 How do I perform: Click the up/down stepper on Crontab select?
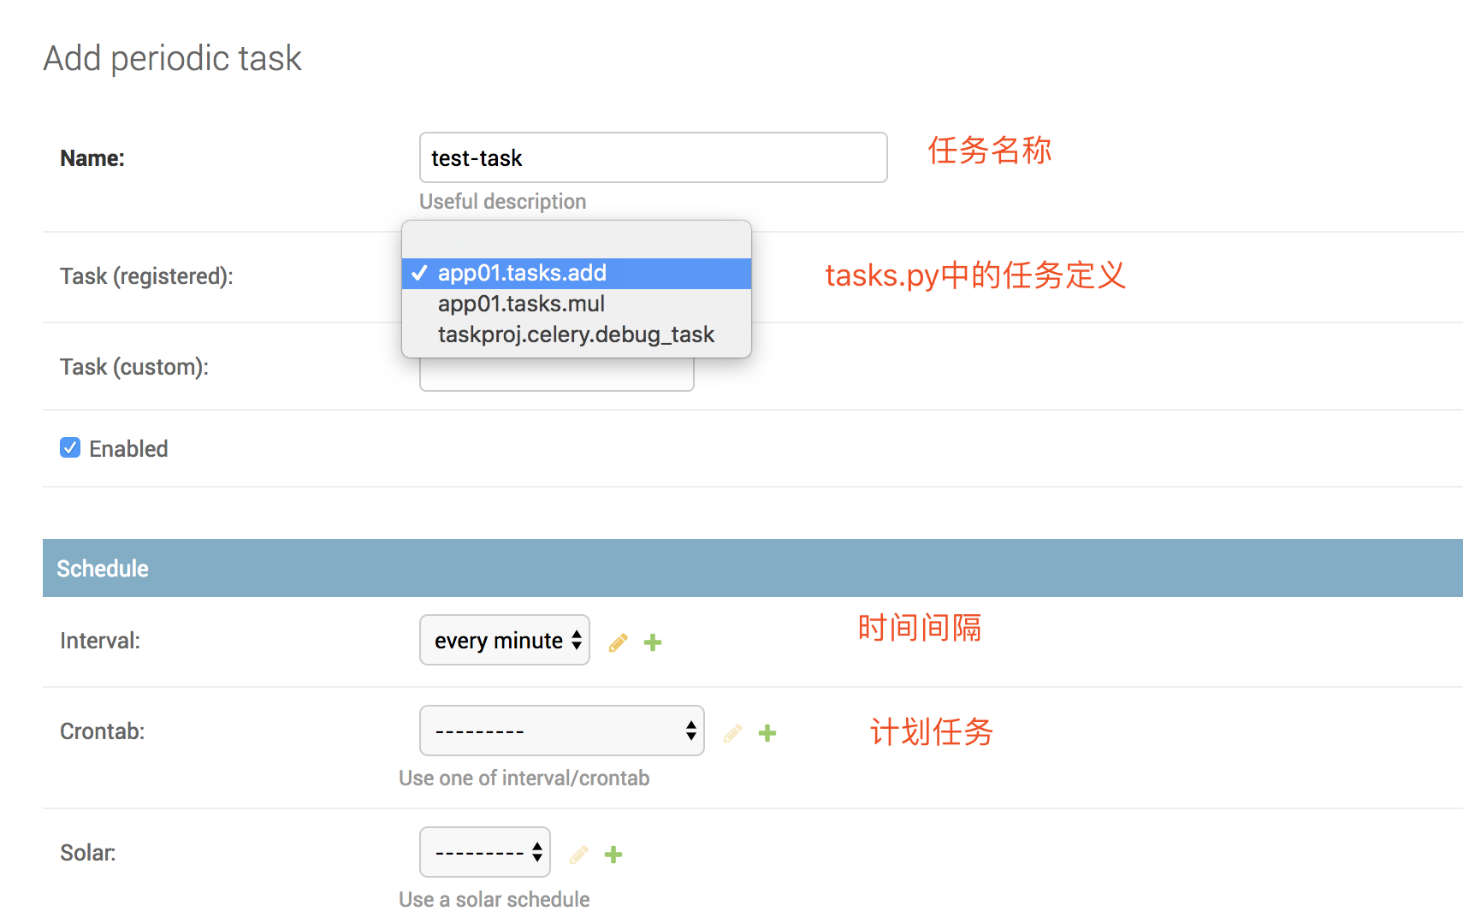(x=690, y=731)
